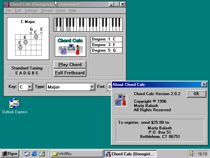Expand the chord Type dropdown arrow

(x=92, y=87)
